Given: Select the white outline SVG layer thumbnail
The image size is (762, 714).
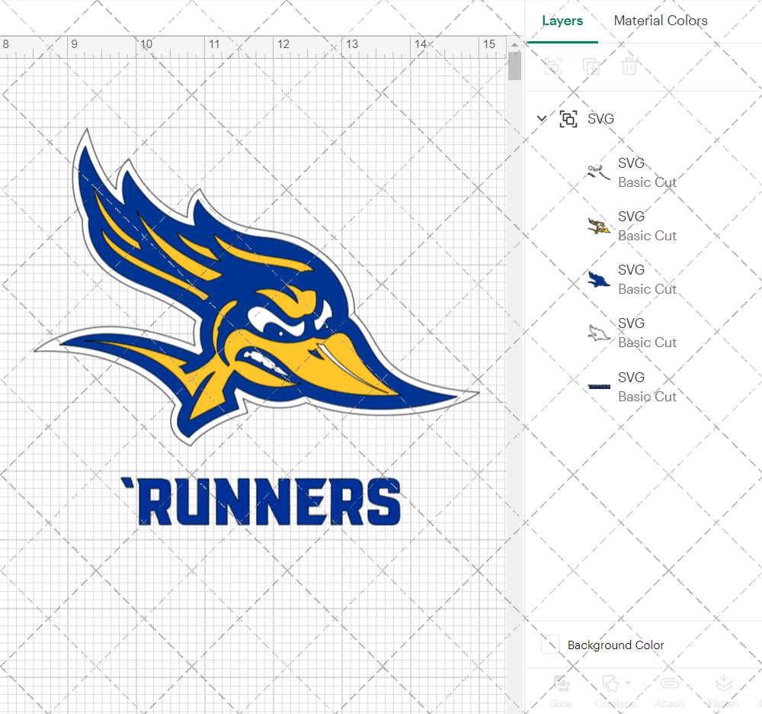Looking at the screenshot, I should (599, 333).
